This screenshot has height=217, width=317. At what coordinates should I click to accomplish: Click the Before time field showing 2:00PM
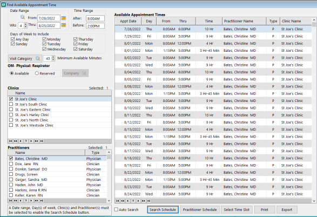pos(95,26)
